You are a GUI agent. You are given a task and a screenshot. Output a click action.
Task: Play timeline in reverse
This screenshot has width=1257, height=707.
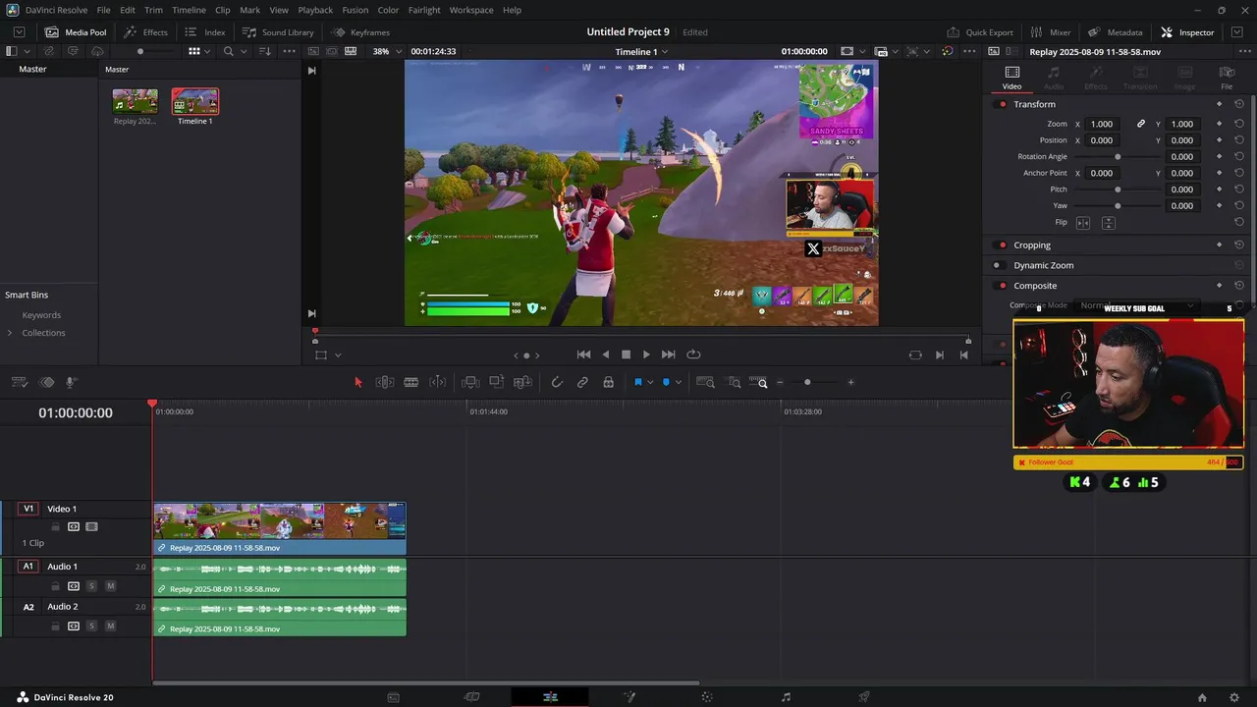[x=605, y=354]
